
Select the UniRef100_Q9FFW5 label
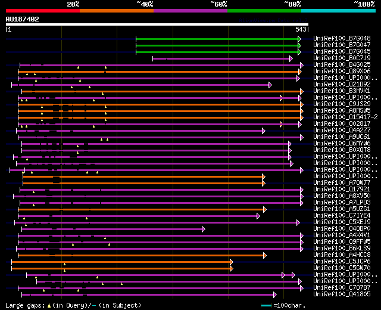pos(342,241)
